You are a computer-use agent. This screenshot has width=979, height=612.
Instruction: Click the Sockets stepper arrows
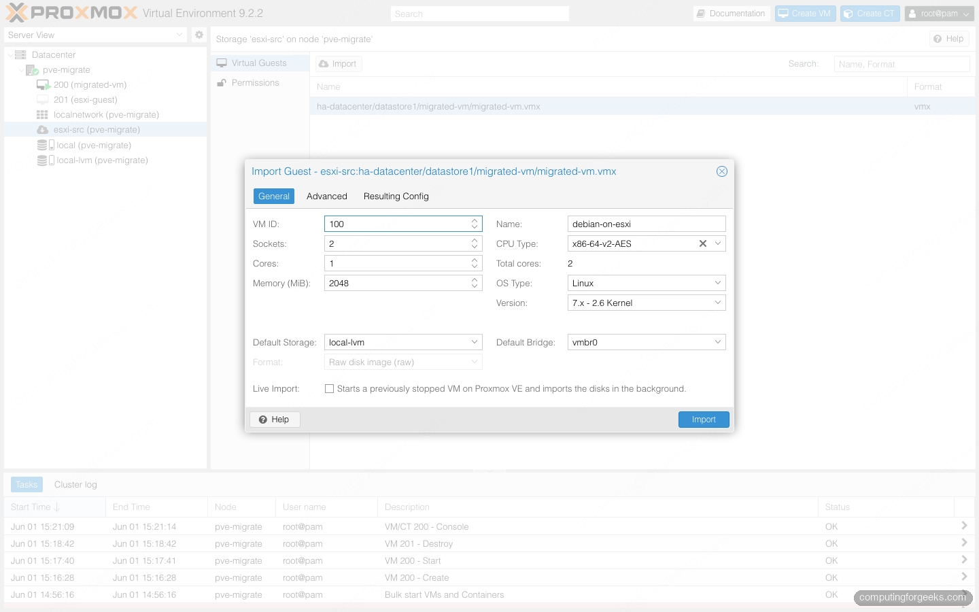click(x=475, y=243)
